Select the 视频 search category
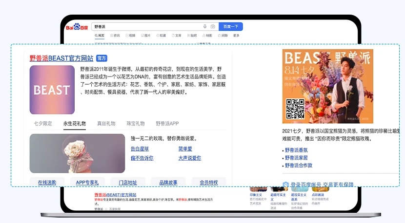Screen dimensions: 405x223 point(130,36)
